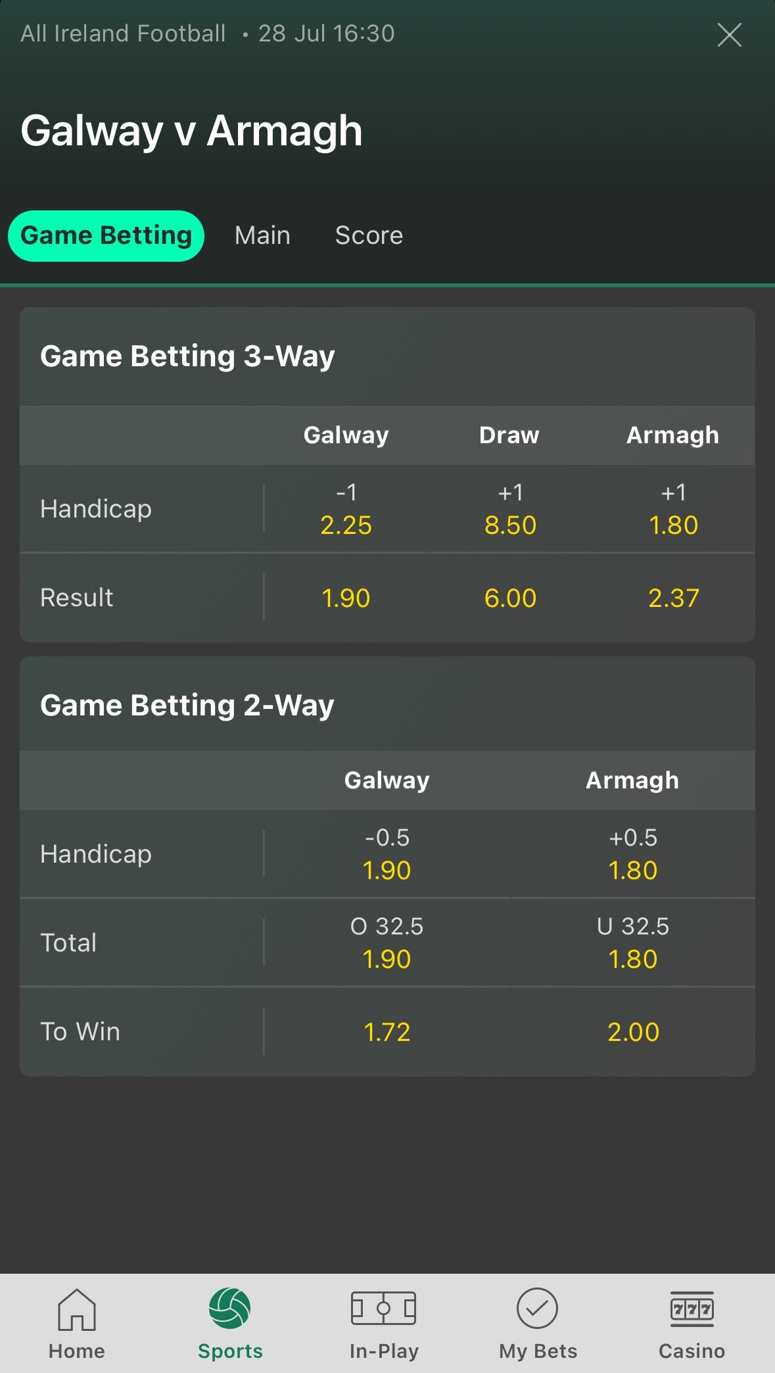Open the In-Play section
This screenshot has width=775, height=1373.
point(385,1324)
